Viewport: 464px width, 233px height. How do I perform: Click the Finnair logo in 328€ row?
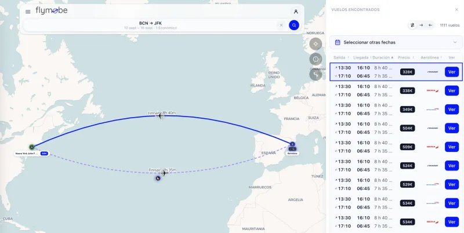pos(432,72)
